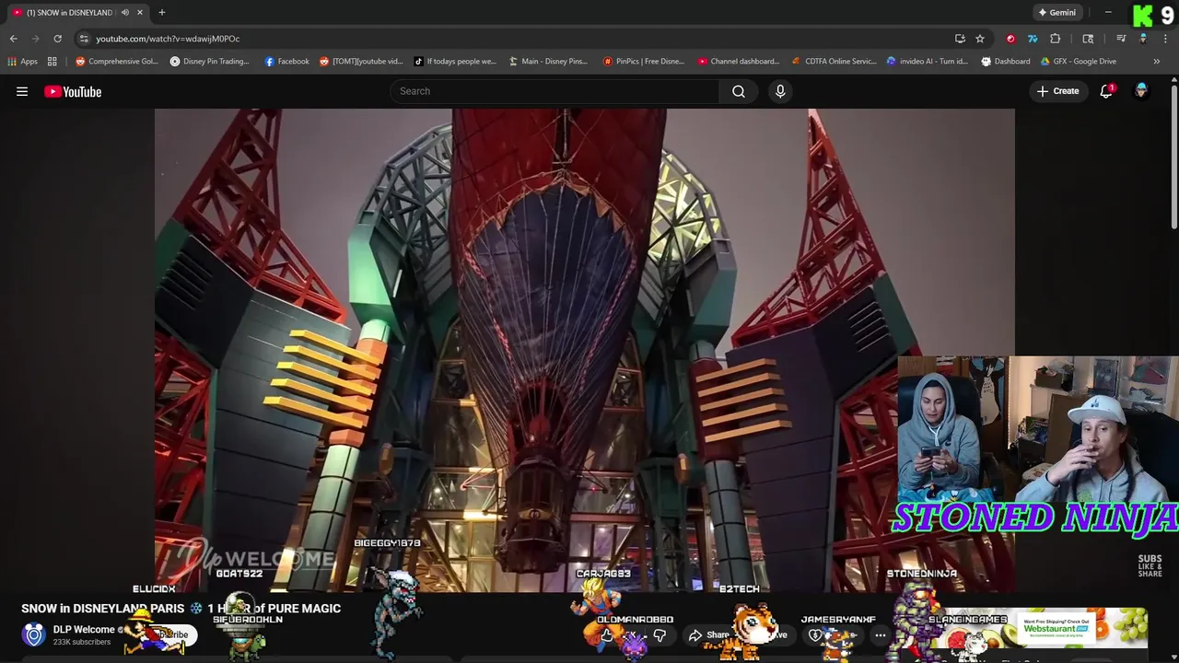Bookmark this page with star icon
The image size is (1179, 663).
[x=980, y=39]
